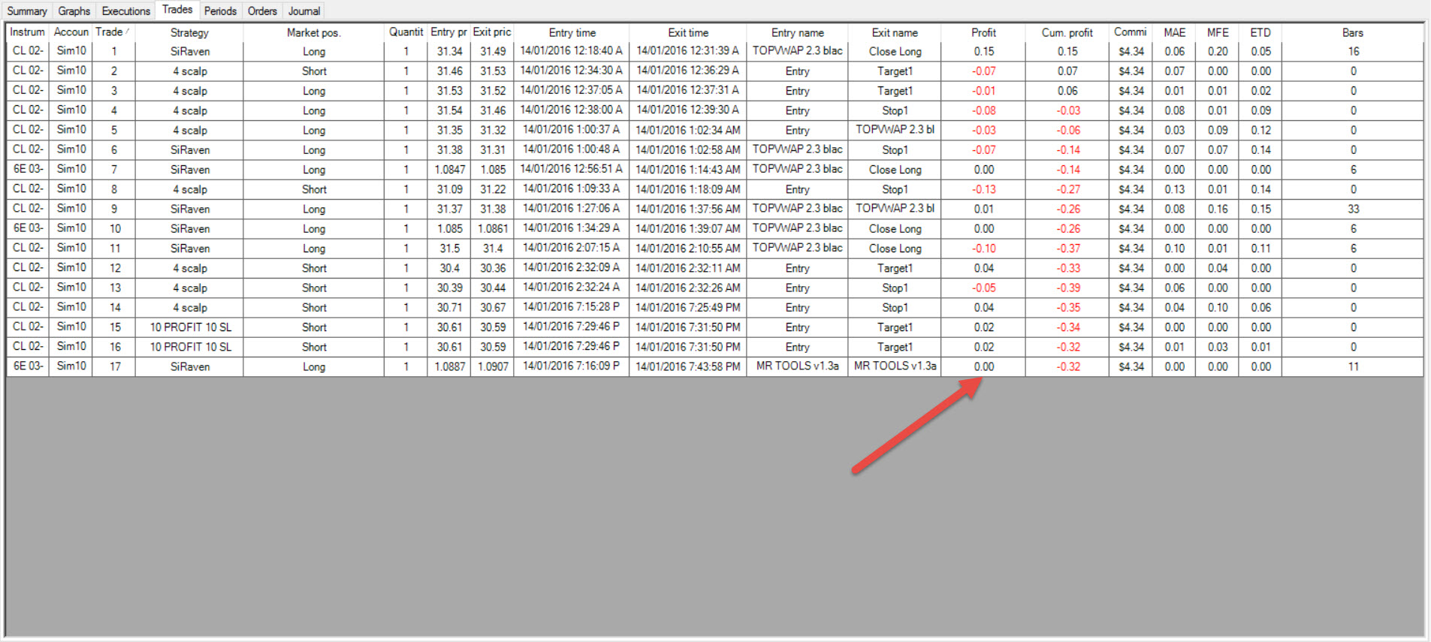Sort by the Profit column header
The height and width of the screenshot is (642, 1431).
click(x=983, y=32)
